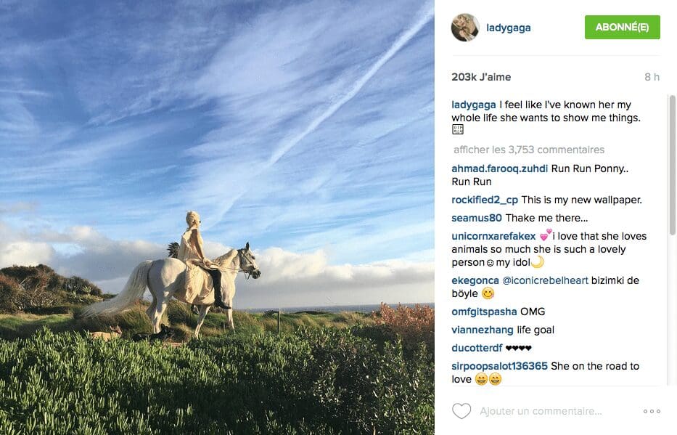Open ahmad.farooq.zuhdi's profile

(499, 168)
